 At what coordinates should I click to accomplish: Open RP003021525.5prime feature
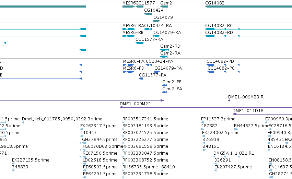pyautogui.click(x=145, y=133)
